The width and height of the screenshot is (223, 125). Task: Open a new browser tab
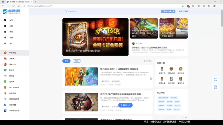coord(35,2)
